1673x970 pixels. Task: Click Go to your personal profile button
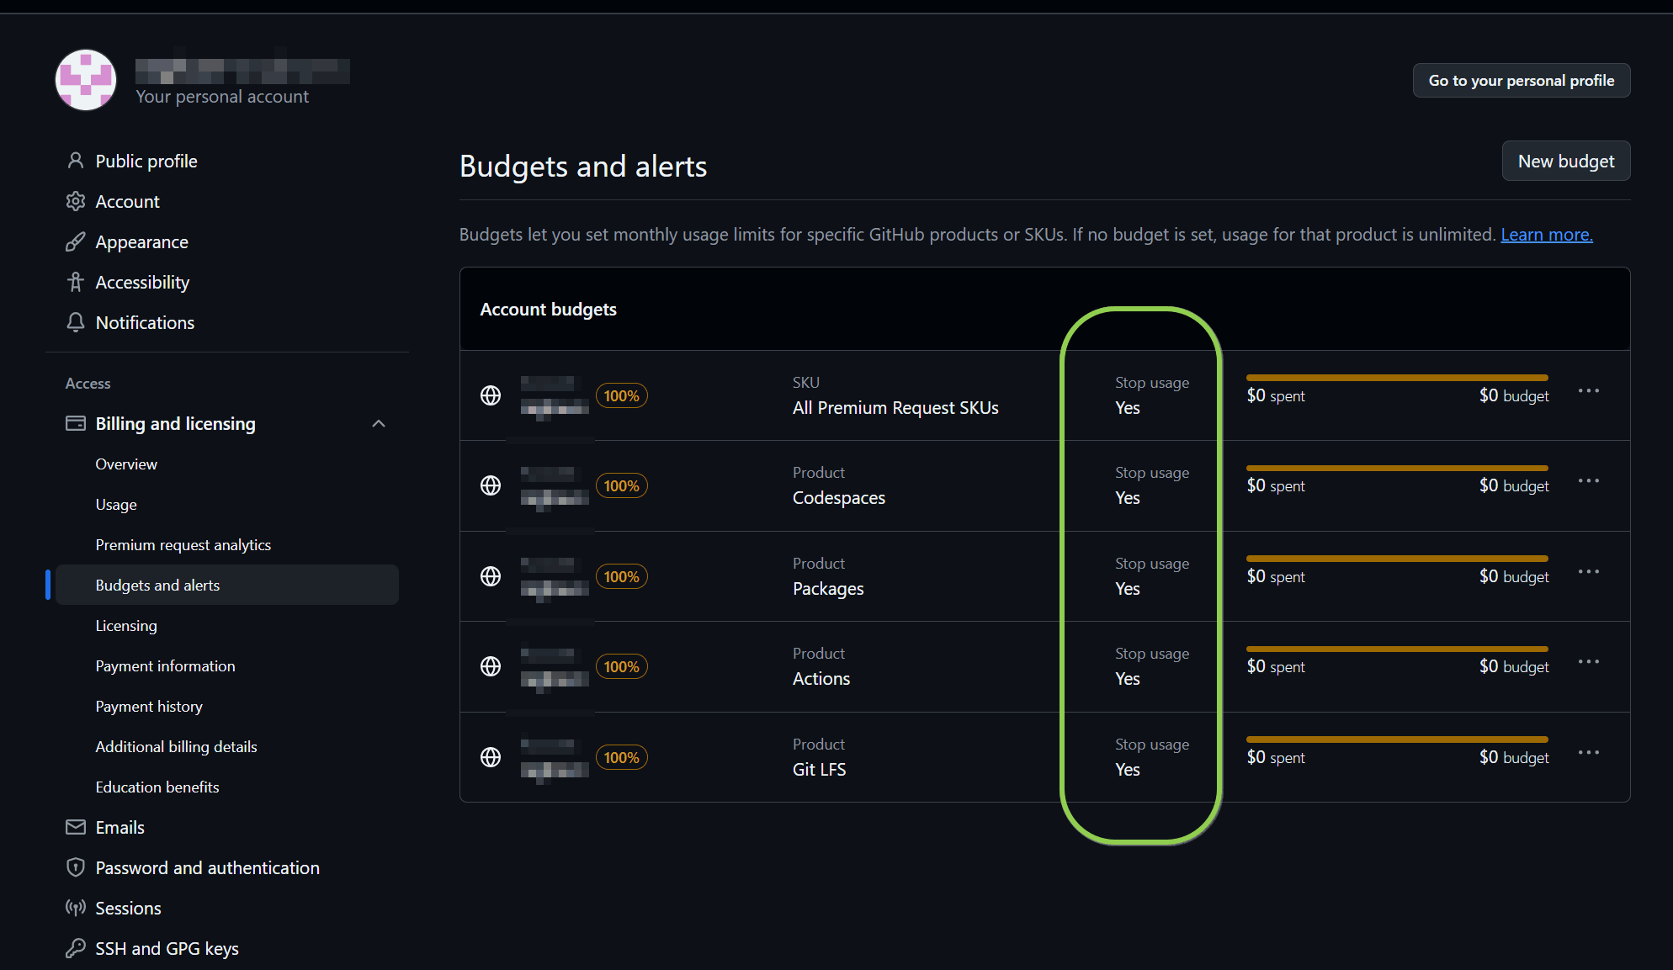[x=1522, y=81]
